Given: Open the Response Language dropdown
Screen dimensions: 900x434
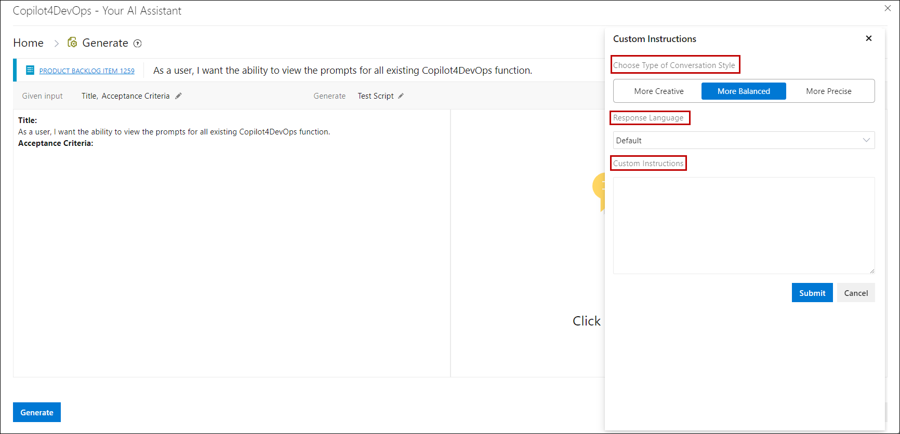Looking at the screenshot, I should (744, 140).
